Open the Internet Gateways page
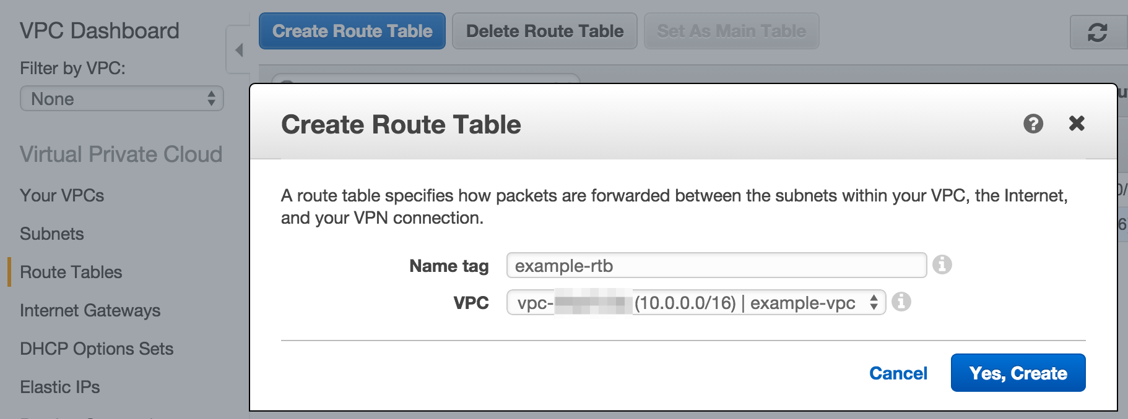 pos(90,310)
